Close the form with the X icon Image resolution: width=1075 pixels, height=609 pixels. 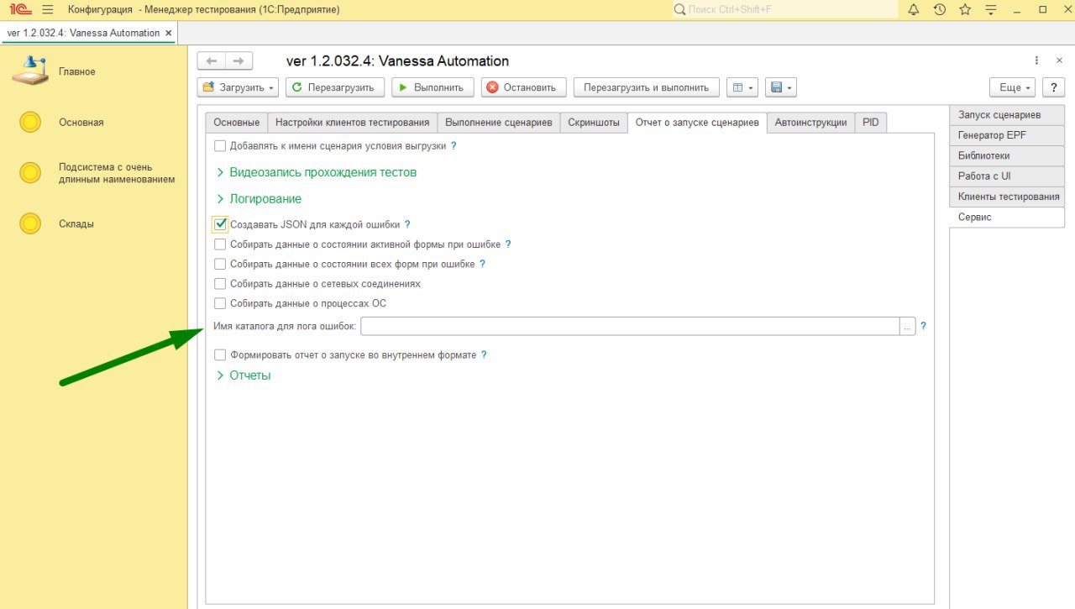[x=1059, y=60]
